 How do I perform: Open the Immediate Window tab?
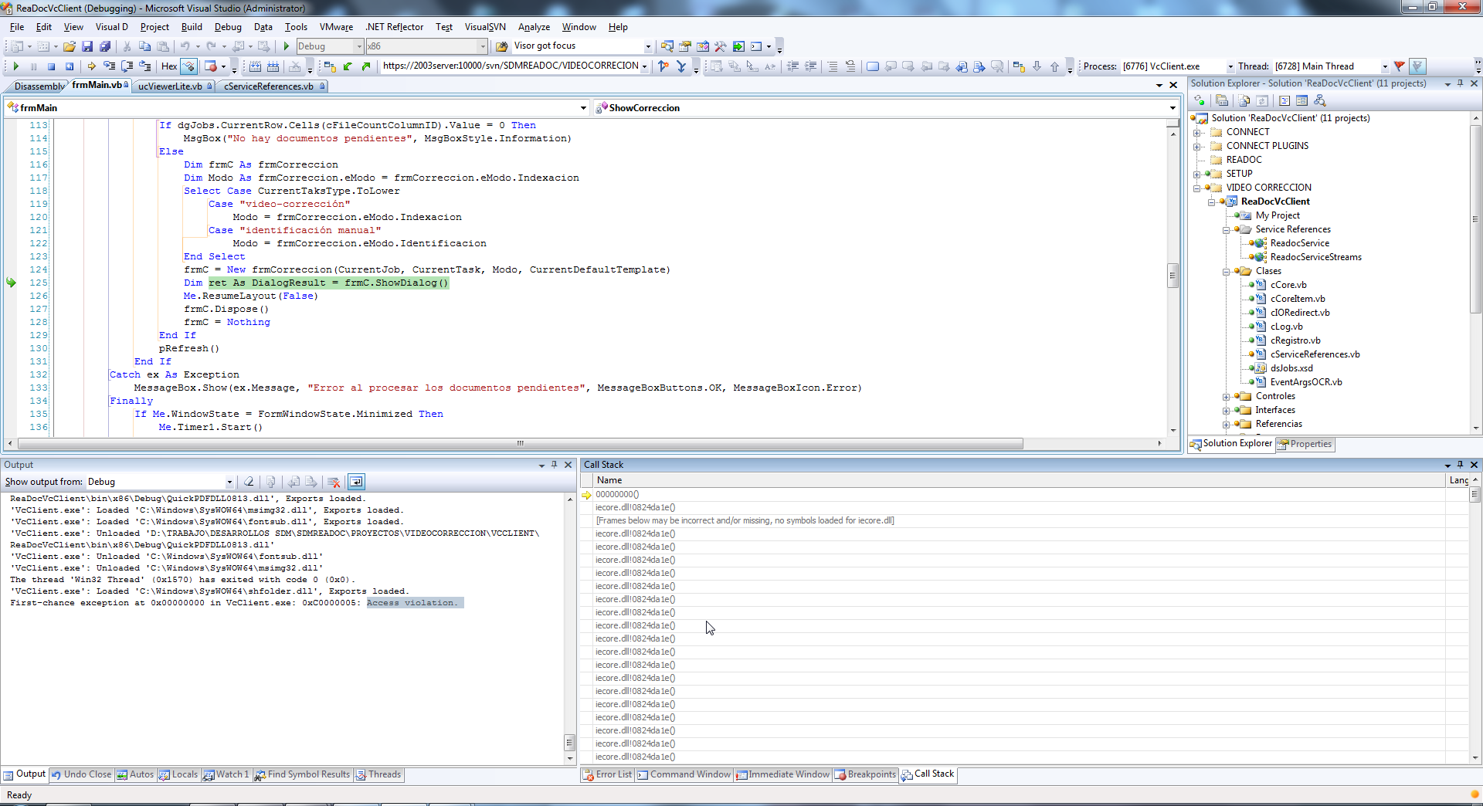[x=783, y=774]
